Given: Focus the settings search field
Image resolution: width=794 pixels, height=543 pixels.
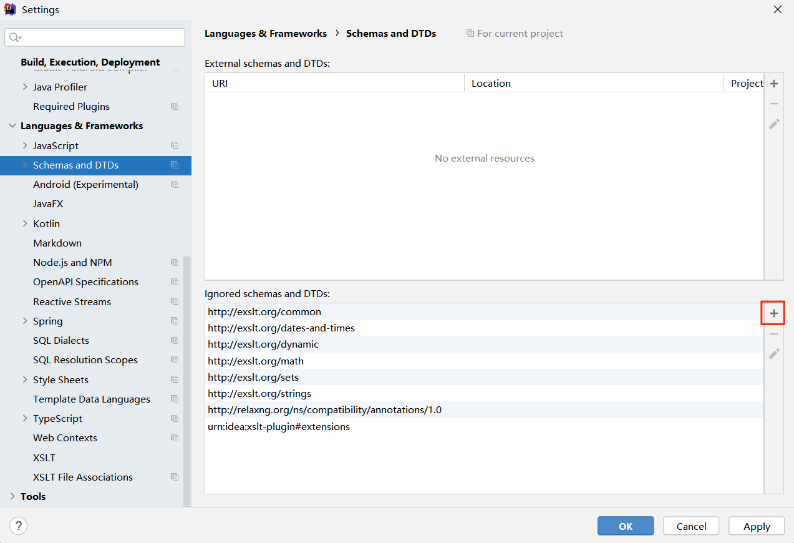Looking at the screenshot, I should coord(95,37).
